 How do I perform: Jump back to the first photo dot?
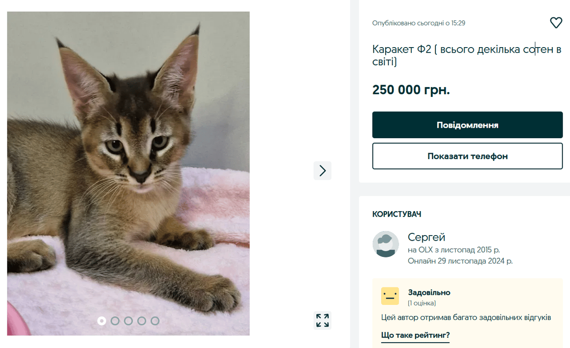coord(101,320)
